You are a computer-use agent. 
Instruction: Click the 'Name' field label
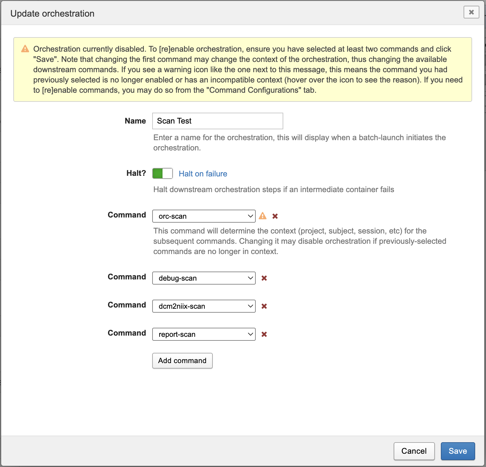click(x=135, y=121)
